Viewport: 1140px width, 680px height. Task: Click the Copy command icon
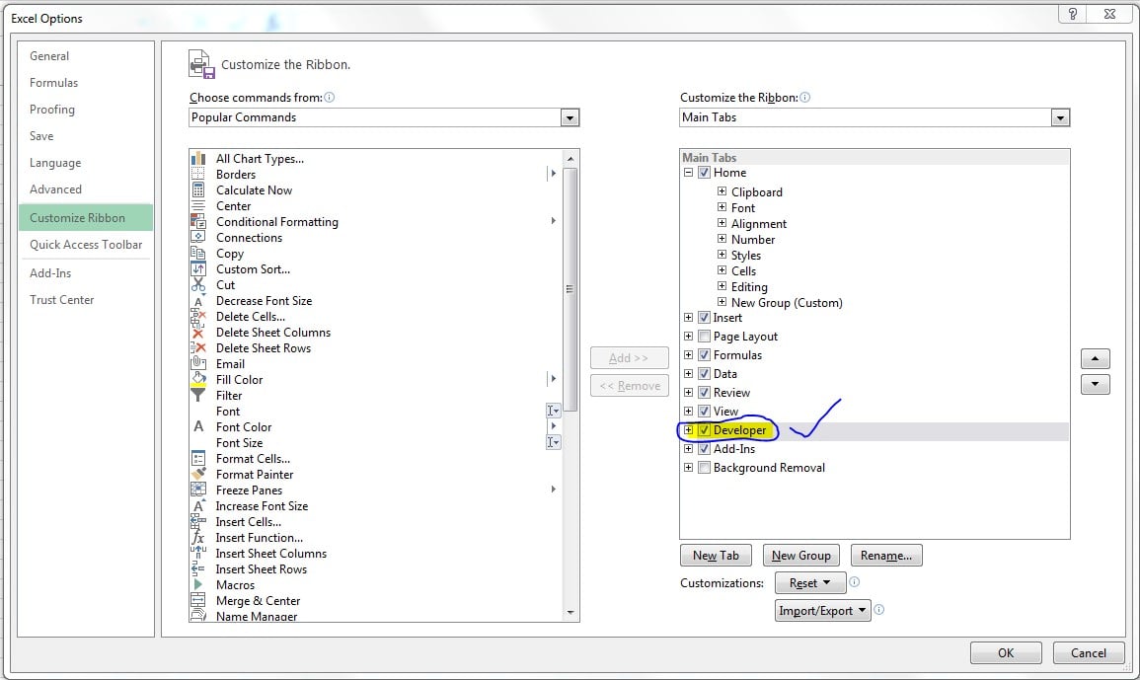(x=197, y=253)
